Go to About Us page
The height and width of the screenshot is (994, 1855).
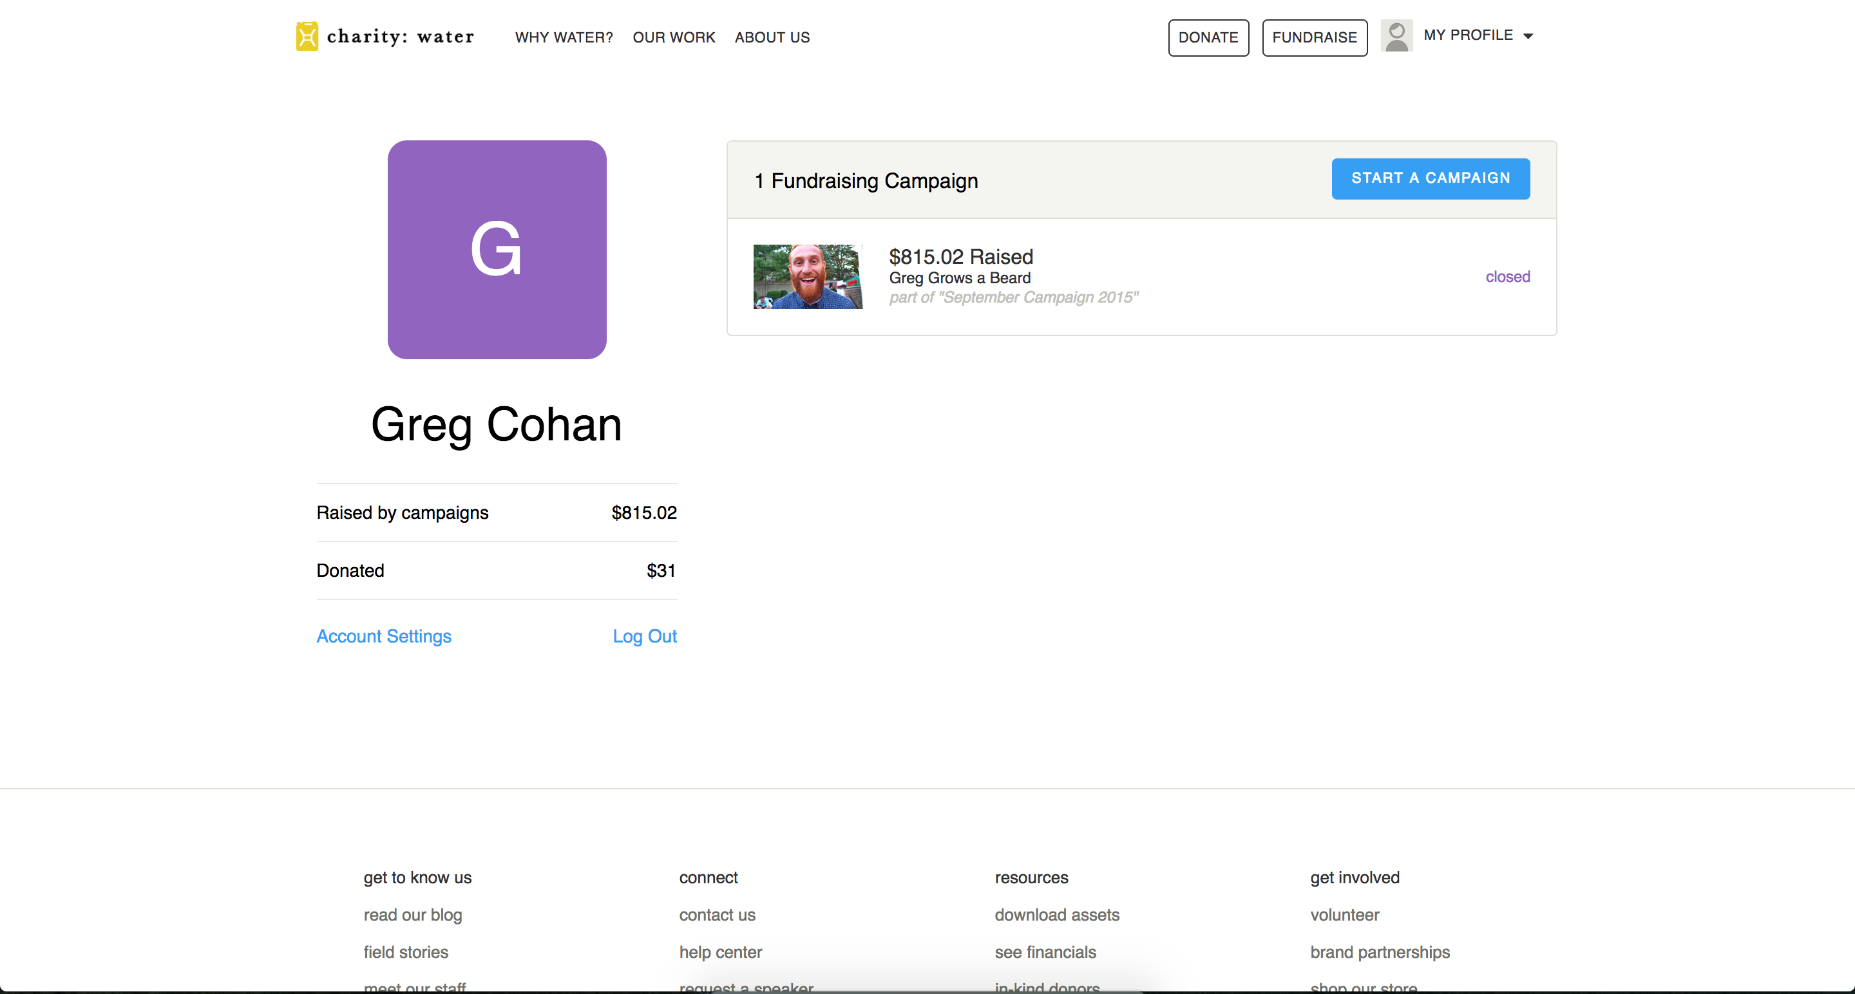pyautogui.click(x=772, y=37)
